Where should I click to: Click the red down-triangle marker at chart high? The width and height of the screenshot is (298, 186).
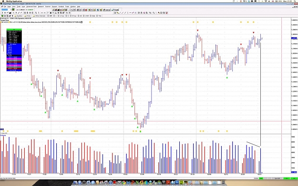pyautogui.click(x=198, y=30)
